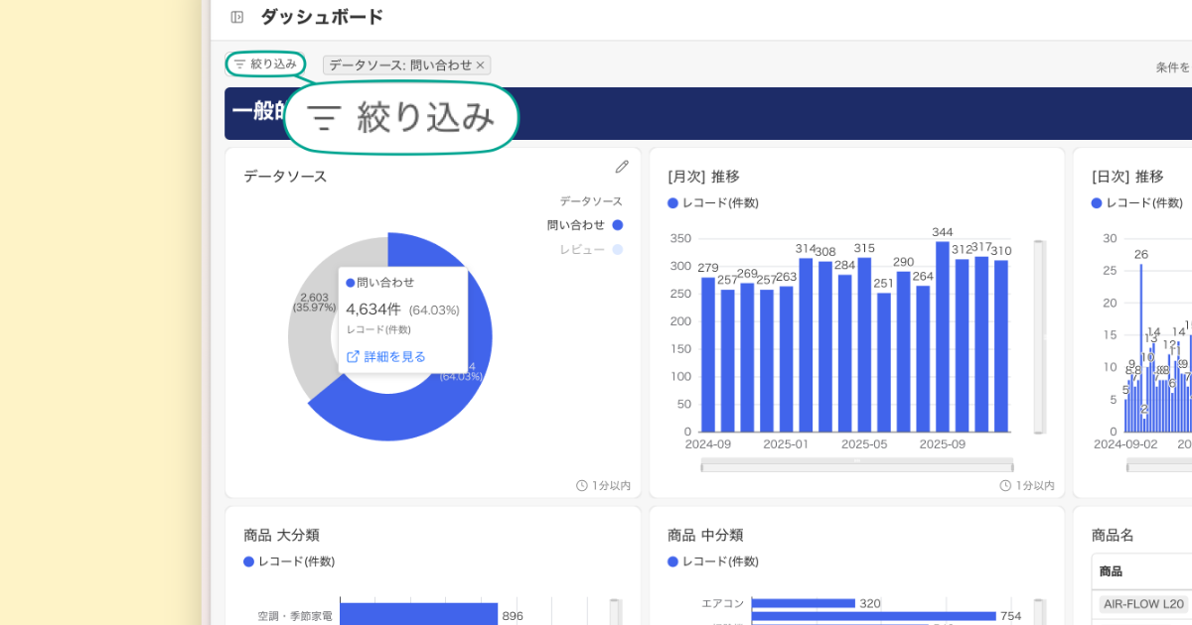Screen dimensions: 1192x625
Task: Click the 空調・季節家電 bar with 896
Action: 419,615
